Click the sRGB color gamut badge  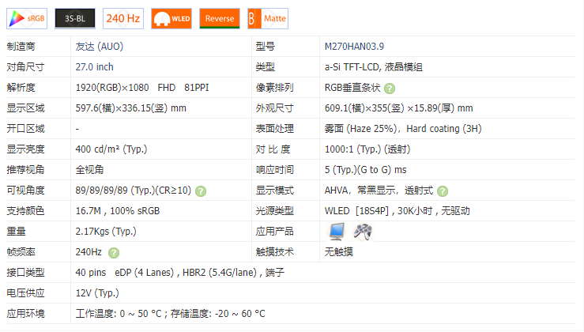point(27,18)
